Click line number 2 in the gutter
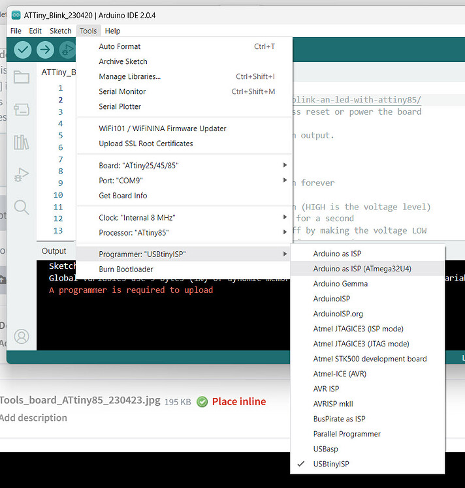The height and width of the screenshot is (488, 465). (61, 100)
